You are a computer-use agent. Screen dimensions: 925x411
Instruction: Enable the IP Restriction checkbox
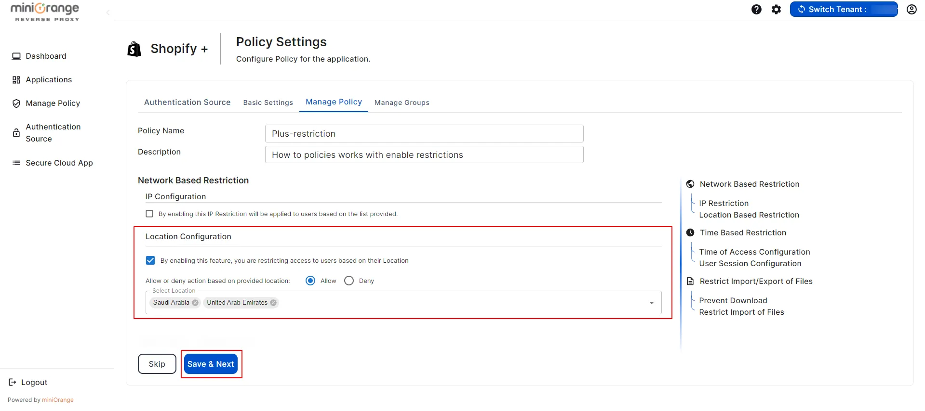point(149,214)
